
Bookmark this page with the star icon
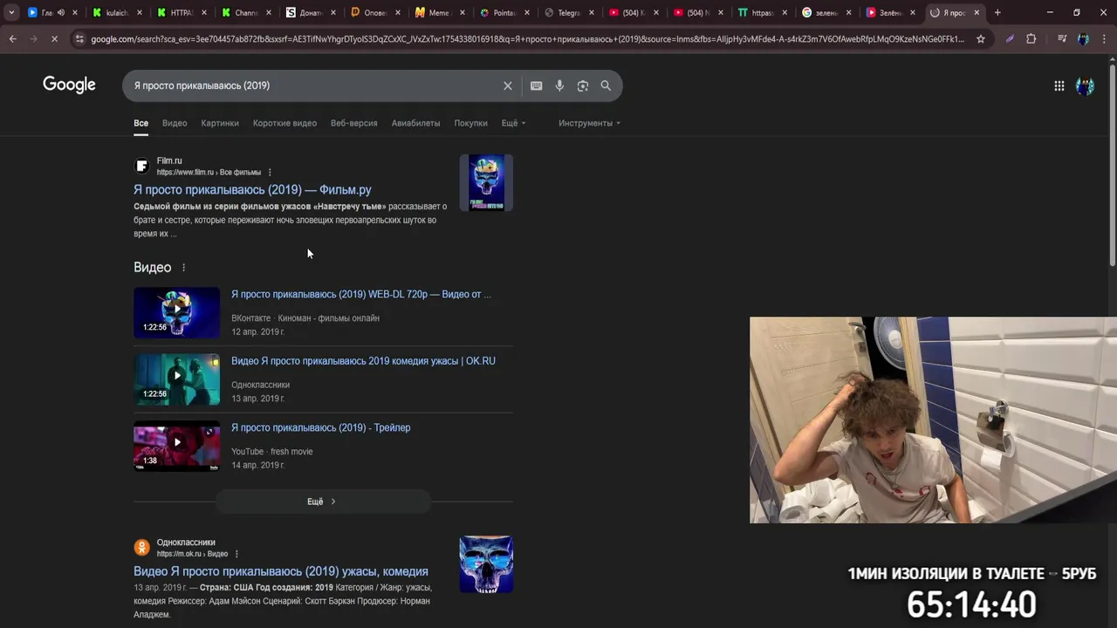pyautogui.click(x=981, y=39)
